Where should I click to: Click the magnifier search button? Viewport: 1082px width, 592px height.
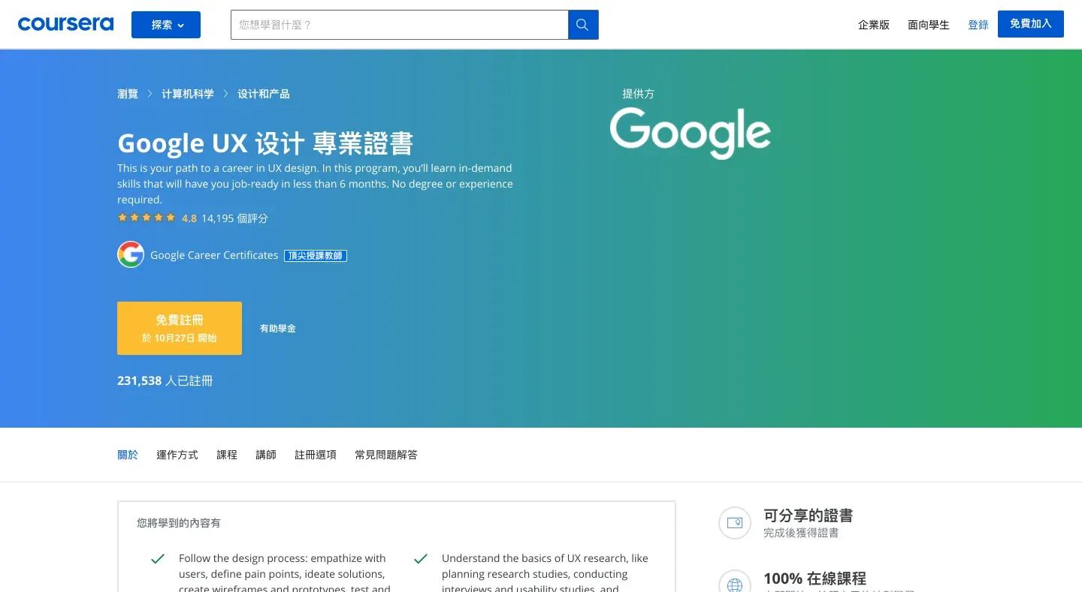tap(583, 25)
